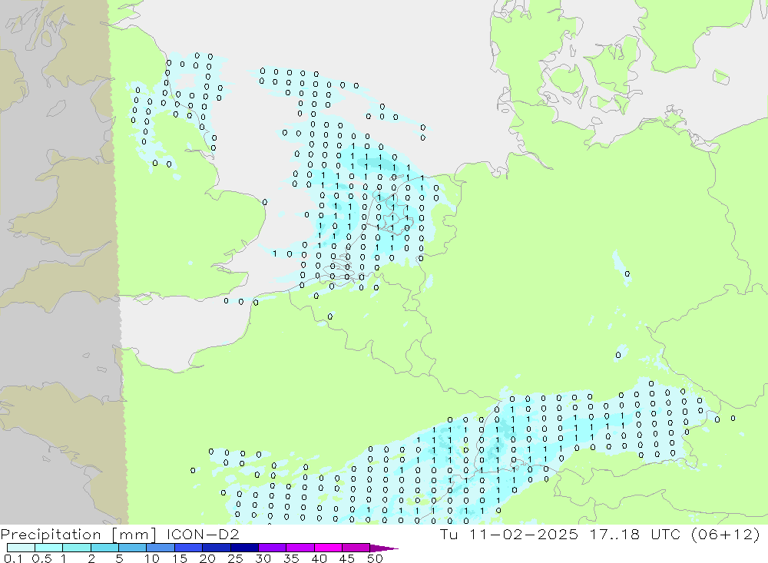Select the 5–10 mm blue legend swatch
Screen dimensions: 768x563
(x=133, y=548)
